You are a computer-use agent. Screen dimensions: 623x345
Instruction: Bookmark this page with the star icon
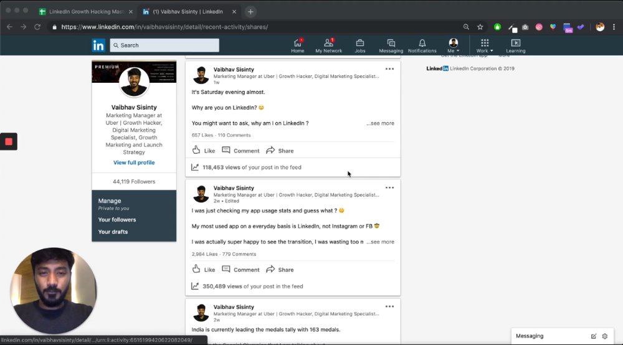[480, 27]
